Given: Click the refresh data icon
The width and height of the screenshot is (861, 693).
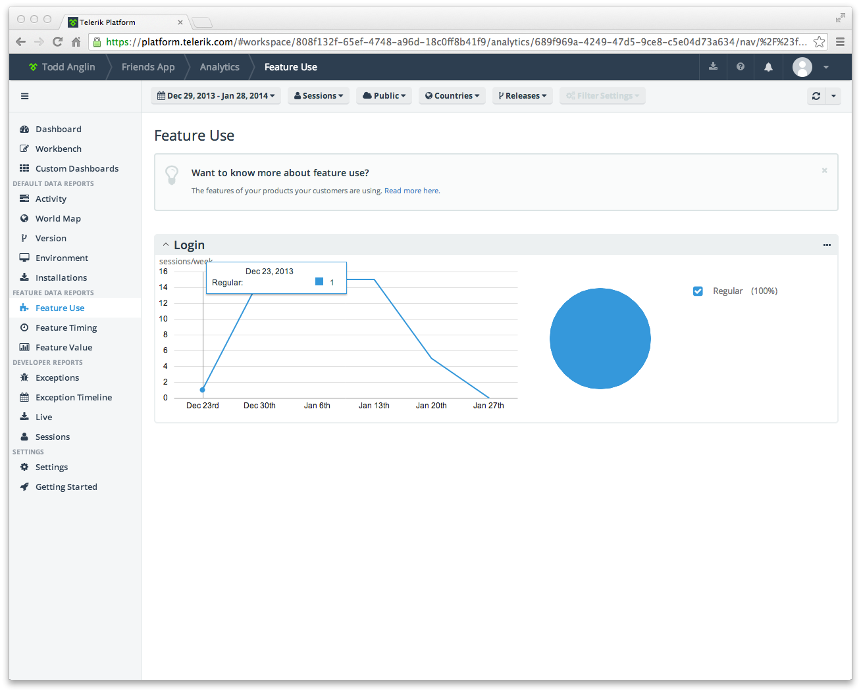Looking at the screenshot, I should [x=816, y=96].
